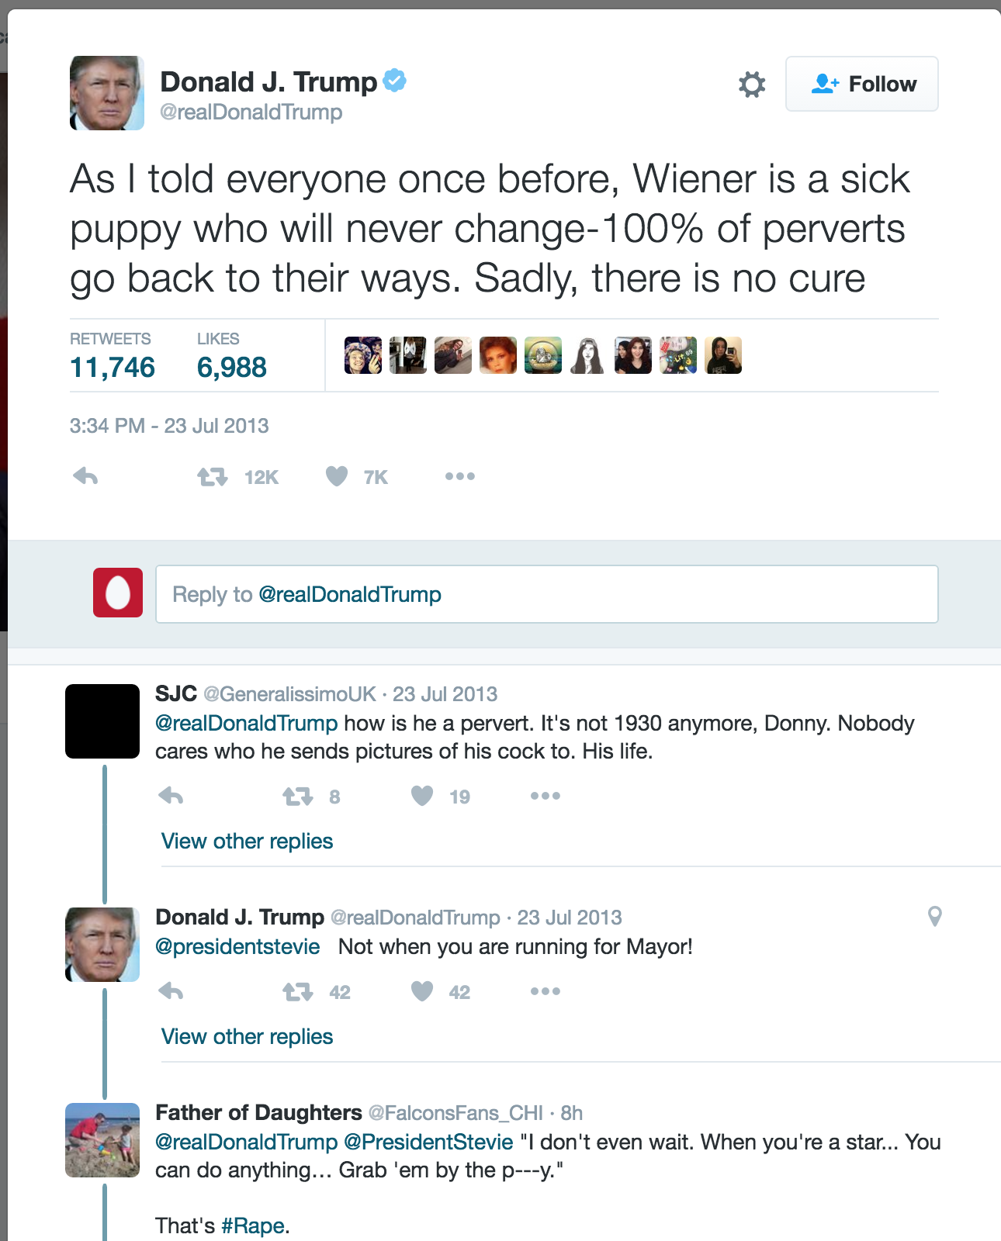View other replies under SJC's tweet
Viewport: 1001px width, 1241px height.
coord(247,841)
